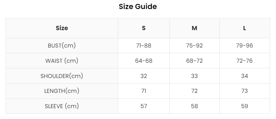Click length value 71 in S column

click(x=144, y=91)
